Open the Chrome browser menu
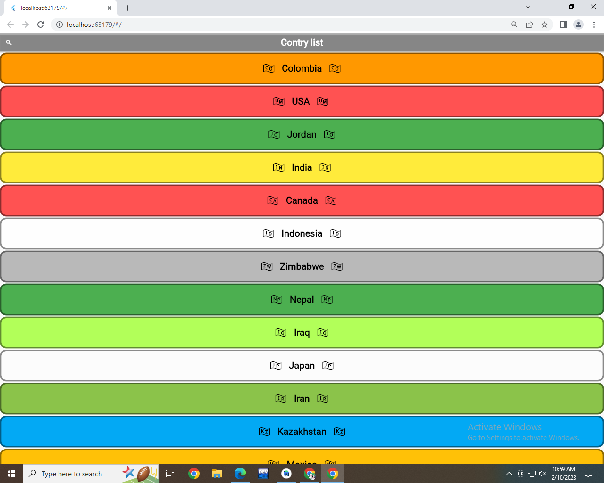Image resolution: width=604 pixels, height=483 pixels. coord(594,25)
